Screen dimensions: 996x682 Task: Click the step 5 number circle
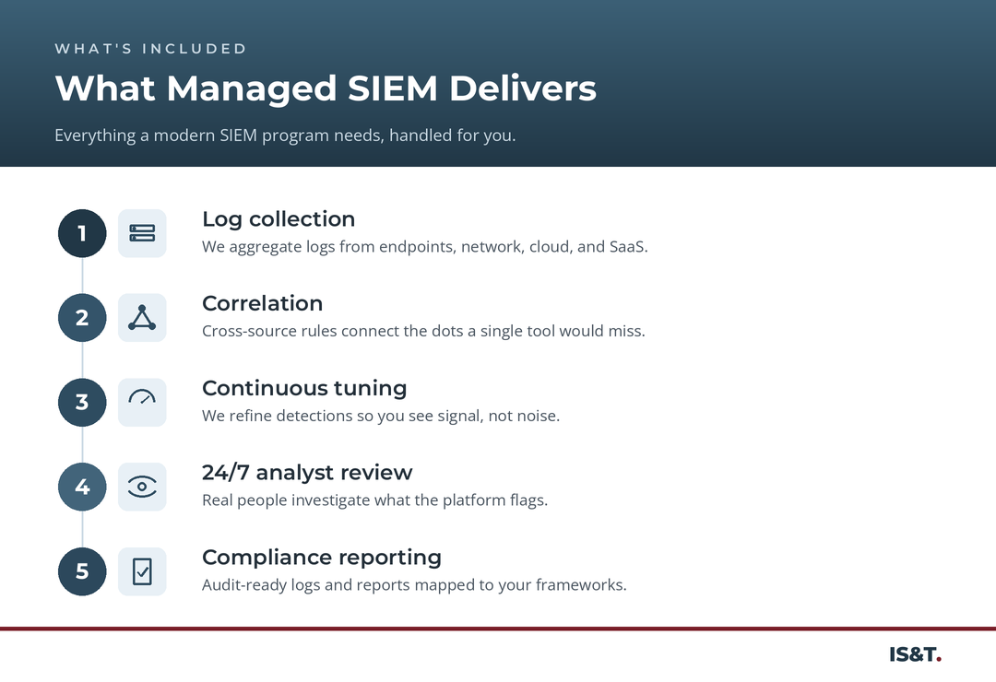coord(82,570)
